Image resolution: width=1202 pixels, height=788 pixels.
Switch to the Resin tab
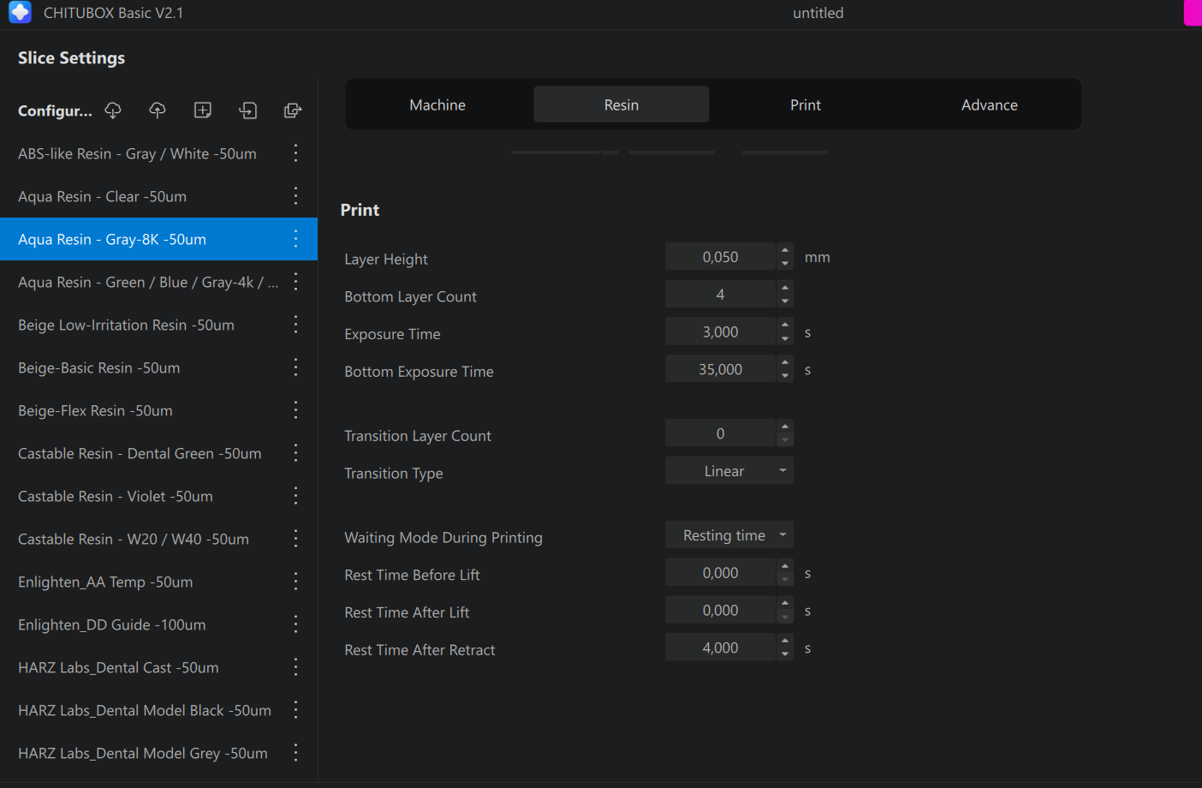[622, 104]
